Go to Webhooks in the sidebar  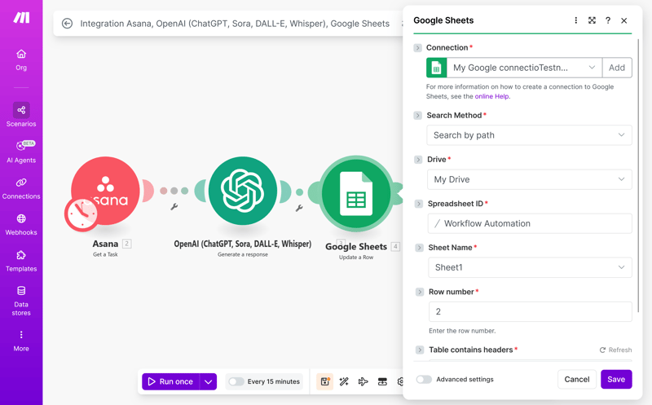(21, 224)
